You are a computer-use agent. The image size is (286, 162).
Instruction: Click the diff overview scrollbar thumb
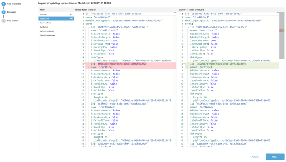282,36
